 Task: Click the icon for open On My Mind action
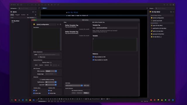point(152,25)
